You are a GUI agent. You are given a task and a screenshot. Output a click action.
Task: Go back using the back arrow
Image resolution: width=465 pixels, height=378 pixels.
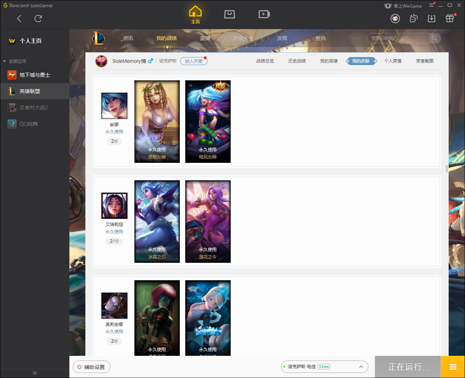pos(19,19)
